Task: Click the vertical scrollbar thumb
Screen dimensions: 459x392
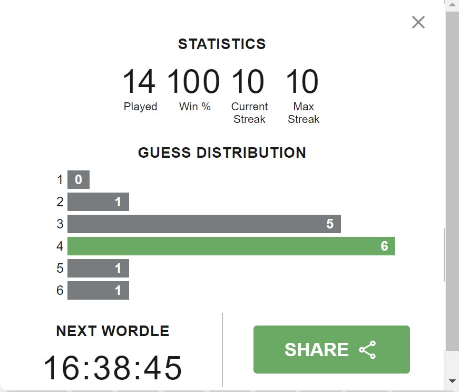Action: point(452,181)
